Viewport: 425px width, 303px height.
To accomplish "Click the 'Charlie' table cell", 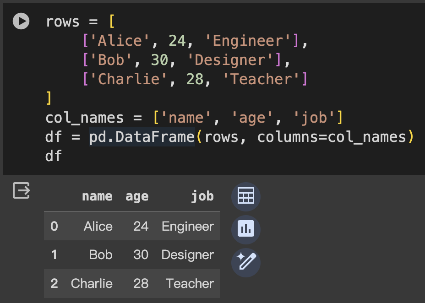I will point(92,283).
